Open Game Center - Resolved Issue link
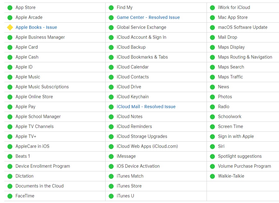 point(148,17)
